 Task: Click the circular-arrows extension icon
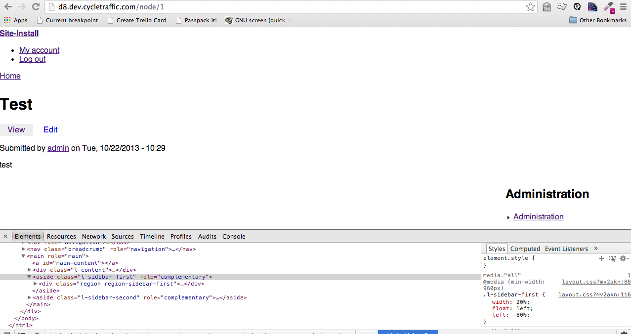(x=577, y=7)
